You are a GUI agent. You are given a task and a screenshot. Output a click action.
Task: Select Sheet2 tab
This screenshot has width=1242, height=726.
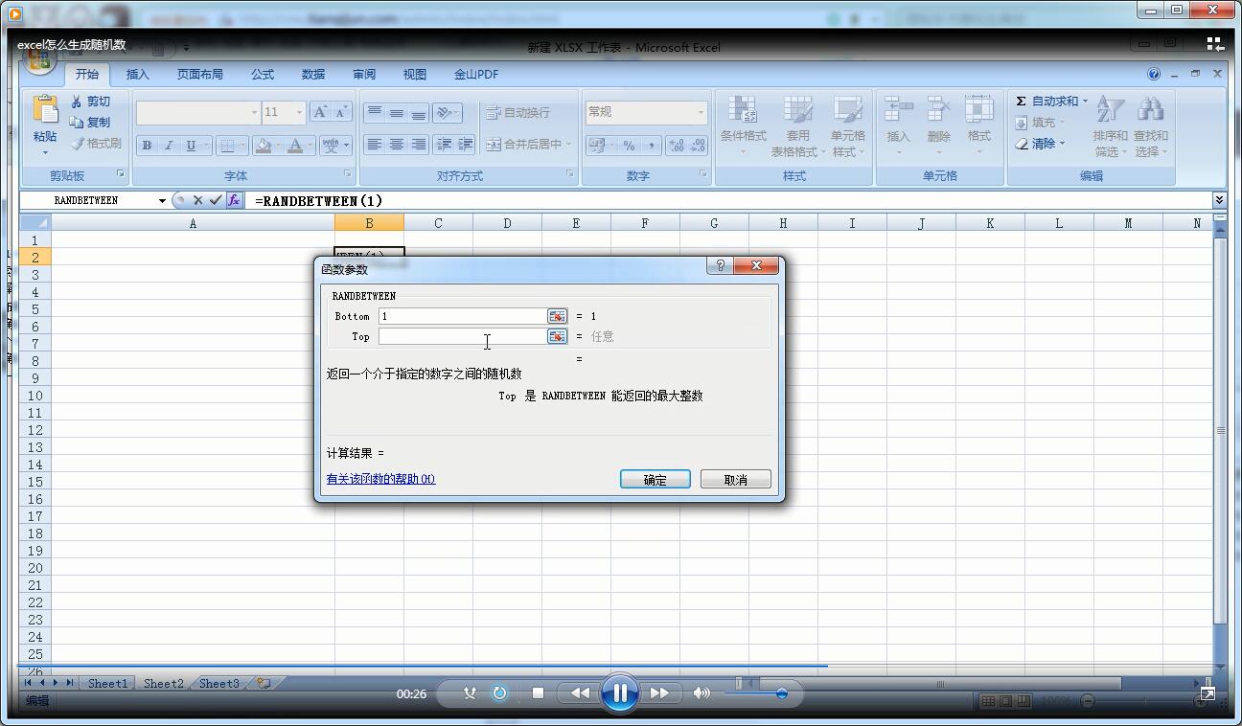163,683
